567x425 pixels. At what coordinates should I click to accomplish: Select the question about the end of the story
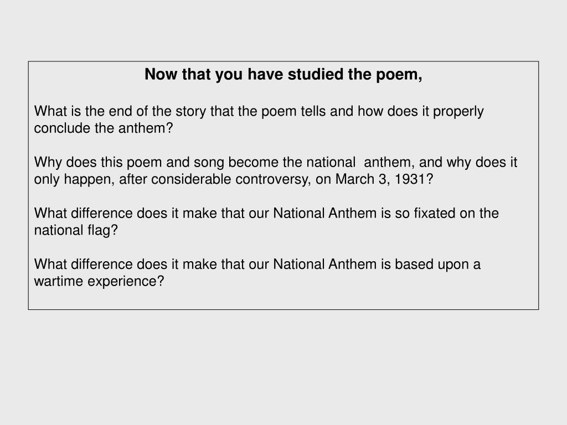pos(259,120)
